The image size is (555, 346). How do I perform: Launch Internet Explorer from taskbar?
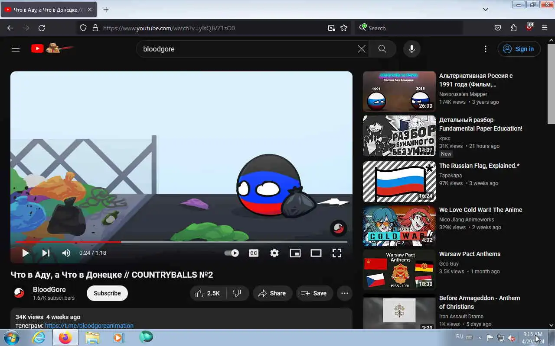point(39,337)
